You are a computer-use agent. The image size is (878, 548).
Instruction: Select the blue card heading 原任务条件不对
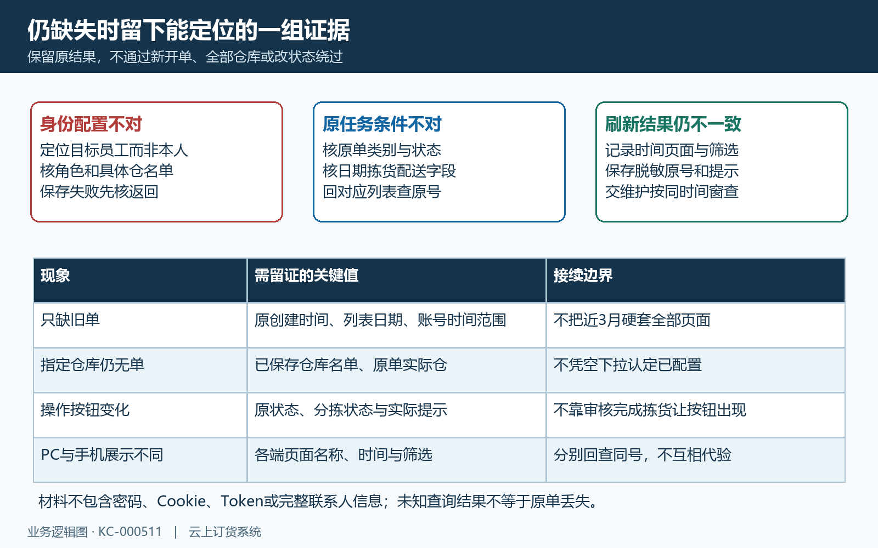click(x=382, y=124)
